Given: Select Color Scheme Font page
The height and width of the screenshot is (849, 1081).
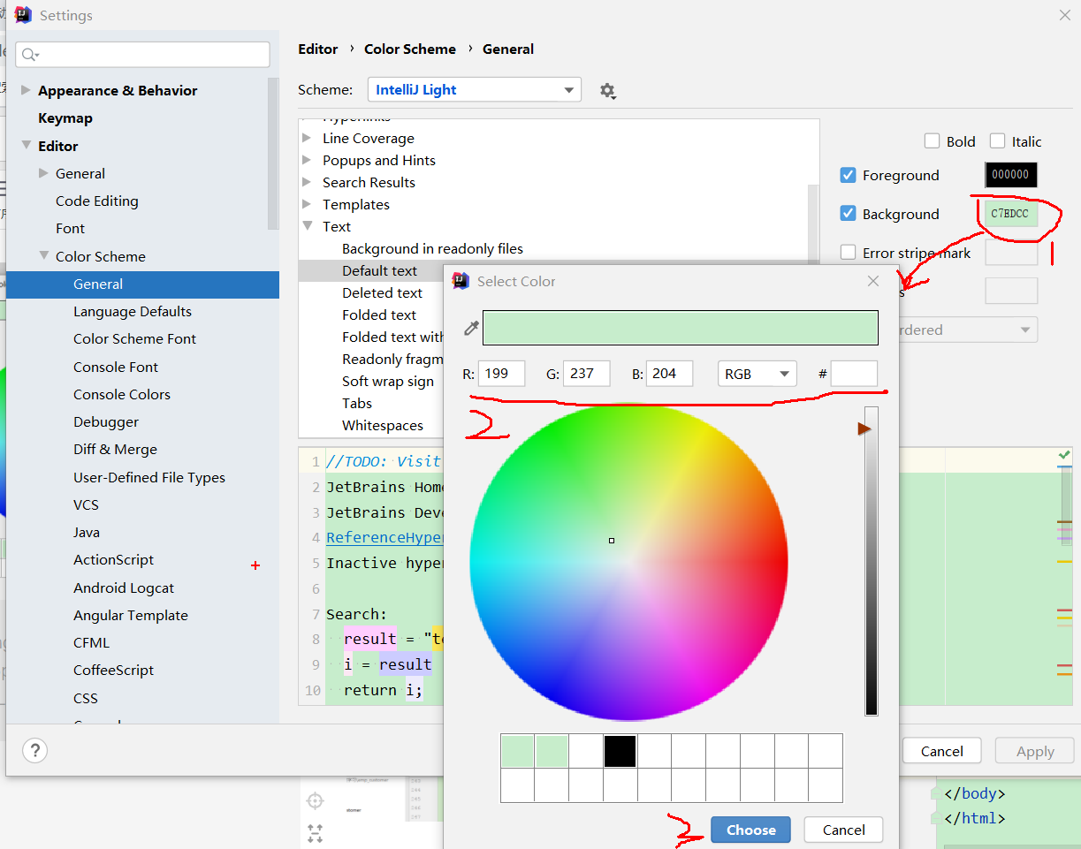Looking at the screenshot, I should tap(134, 338).
